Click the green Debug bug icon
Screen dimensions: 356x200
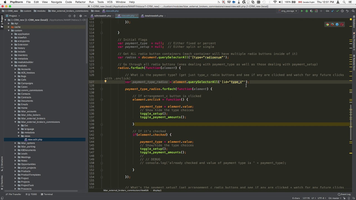tap(306, 11)
